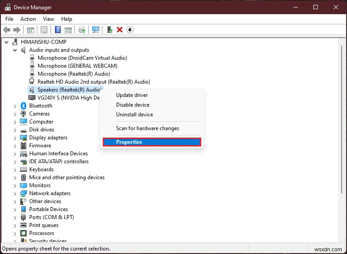Select the VG240Y S NVIDIA audio device
The image size is (347, 254).
click(x=68, y=98)
